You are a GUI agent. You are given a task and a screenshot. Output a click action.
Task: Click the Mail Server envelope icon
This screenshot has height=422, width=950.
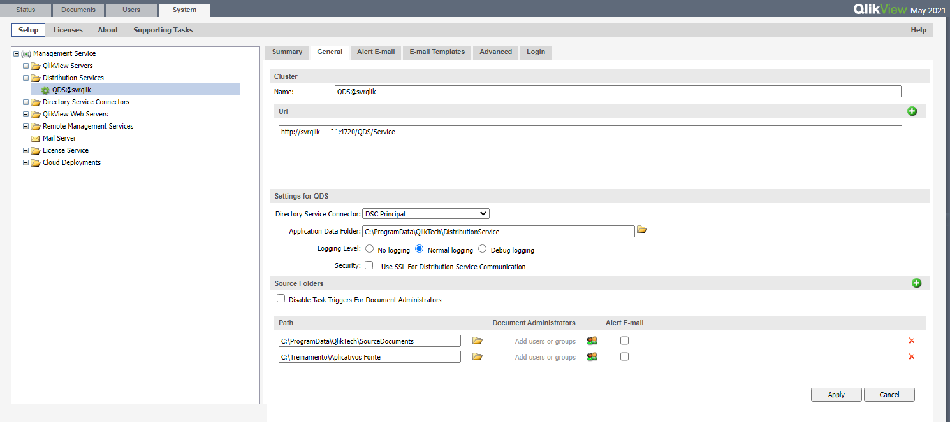[36, 139]
